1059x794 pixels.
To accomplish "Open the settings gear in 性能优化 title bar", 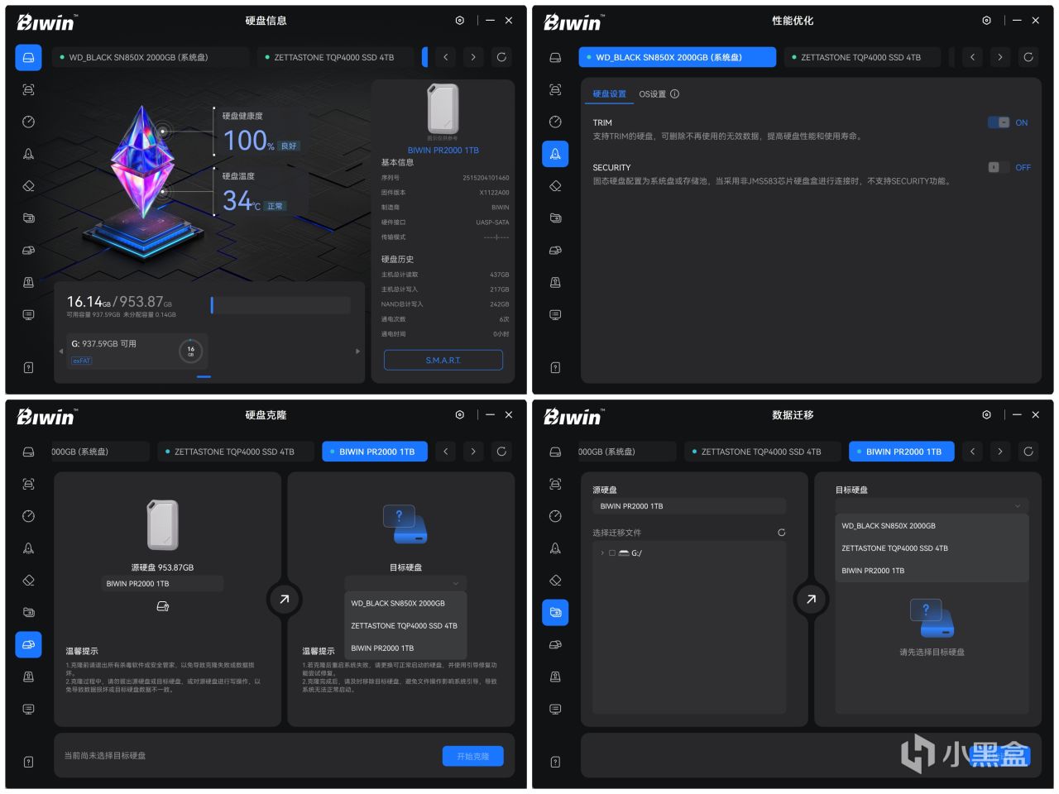I will tap(986, 21).
